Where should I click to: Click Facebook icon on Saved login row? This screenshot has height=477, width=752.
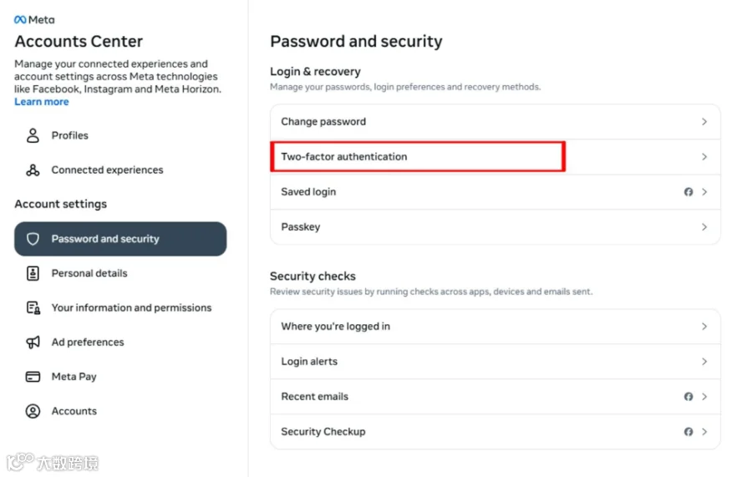pos(688,192)
